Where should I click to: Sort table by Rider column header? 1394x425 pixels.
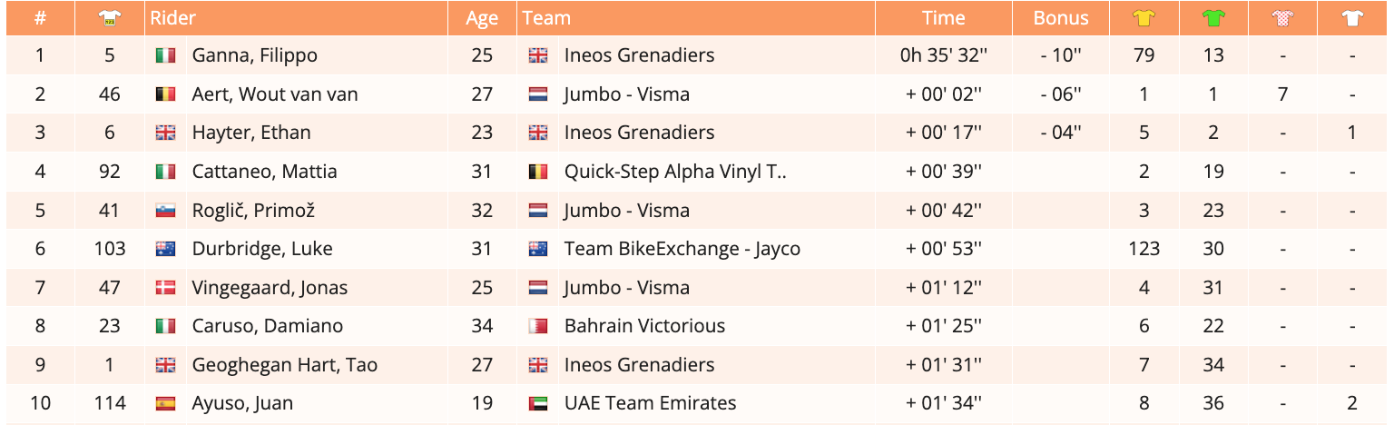[x=173, y=18]
